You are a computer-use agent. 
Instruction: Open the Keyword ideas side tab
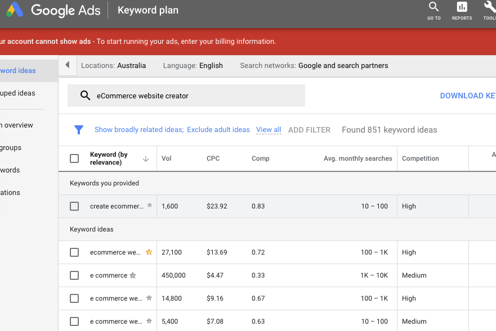(x=29, y=70)
